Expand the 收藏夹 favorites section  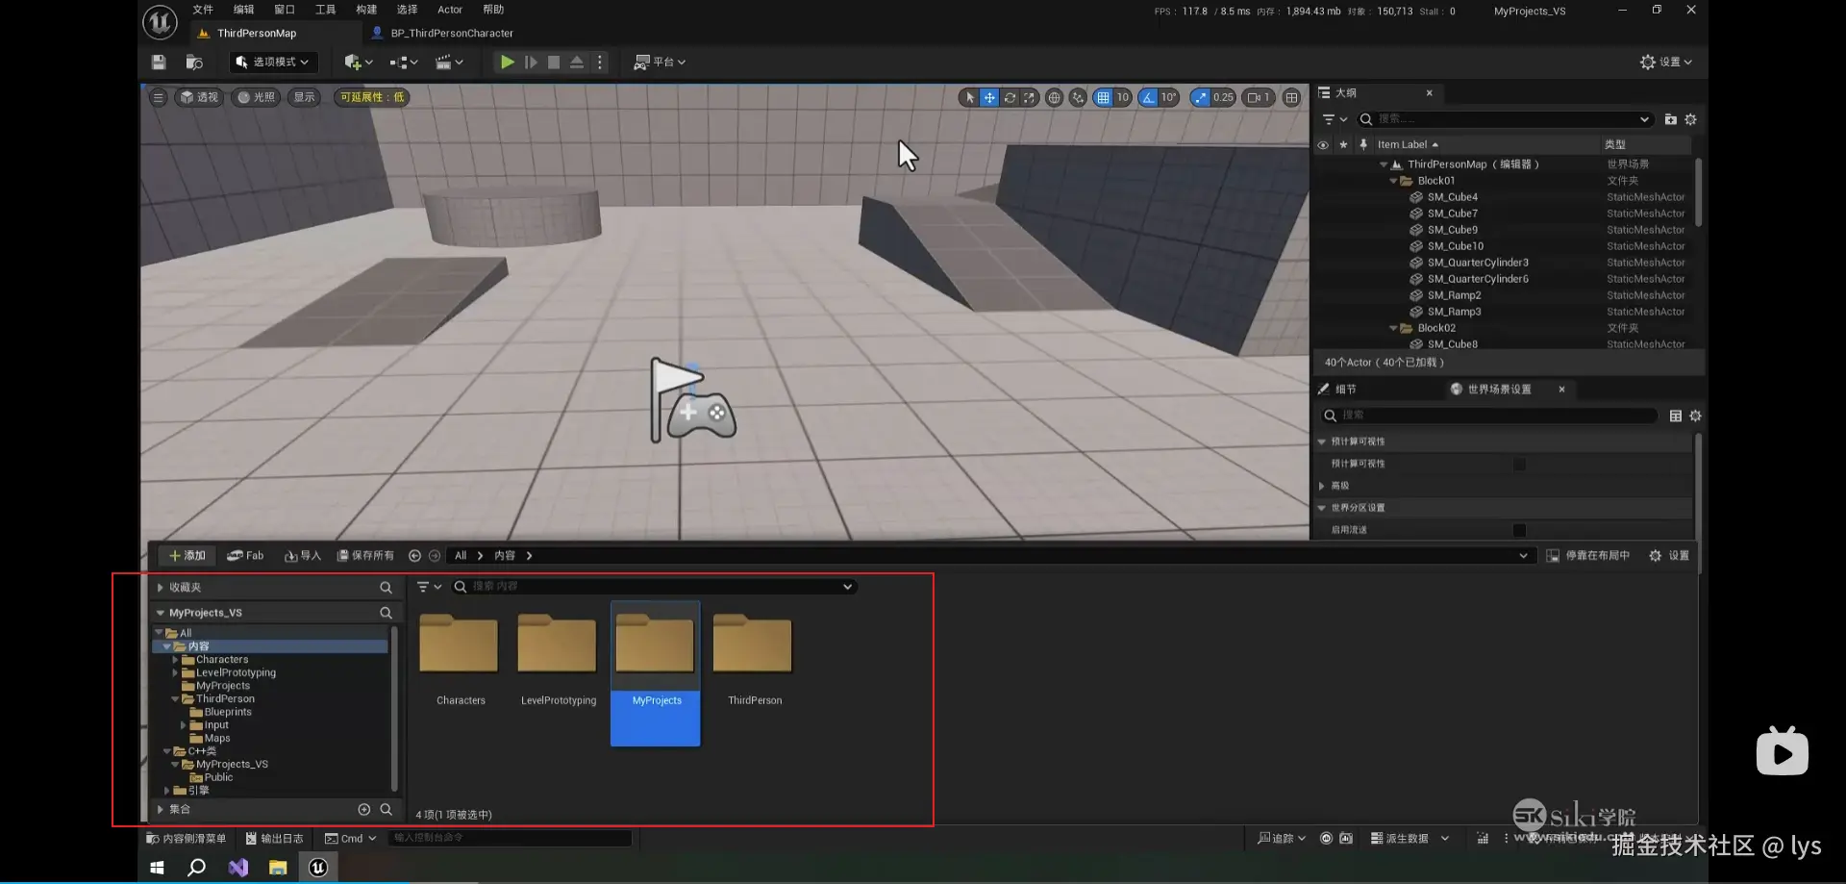(x=160, y=588)
